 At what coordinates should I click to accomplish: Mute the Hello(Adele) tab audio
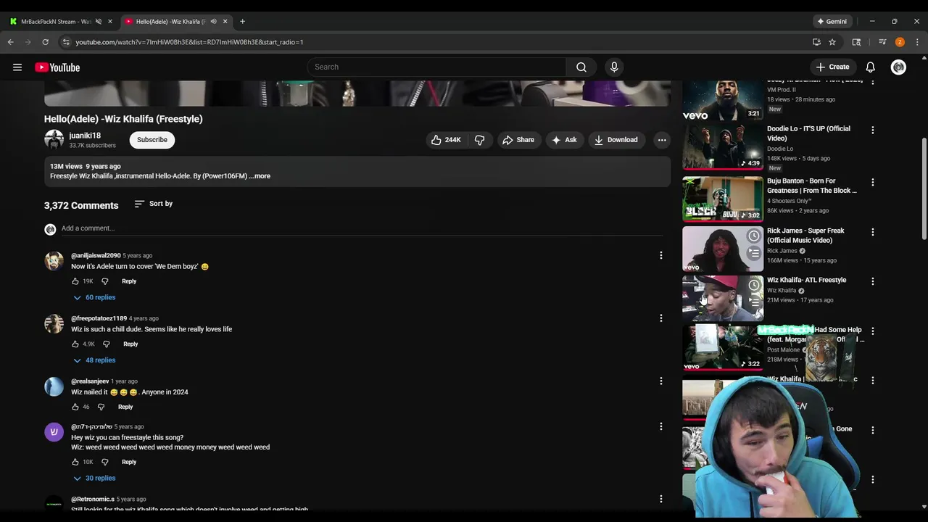(213, 21)
